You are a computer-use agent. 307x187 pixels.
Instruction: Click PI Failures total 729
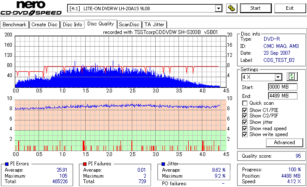click(142, 181)
